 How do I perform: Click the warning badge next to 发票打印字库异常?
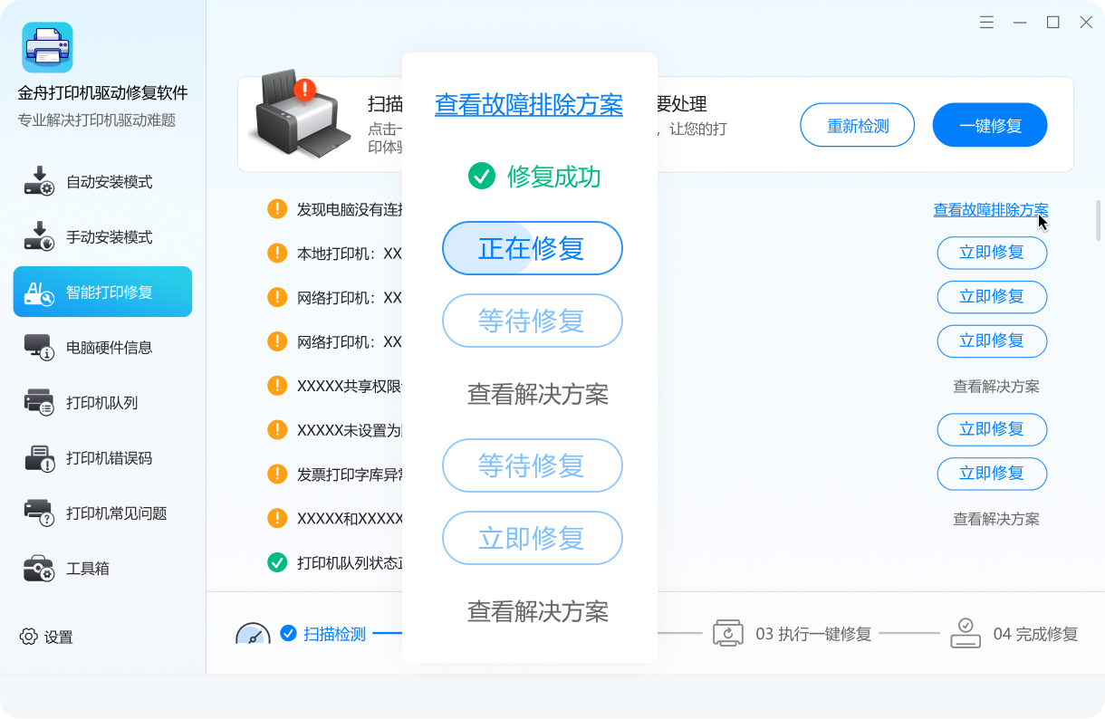[276, 474]
